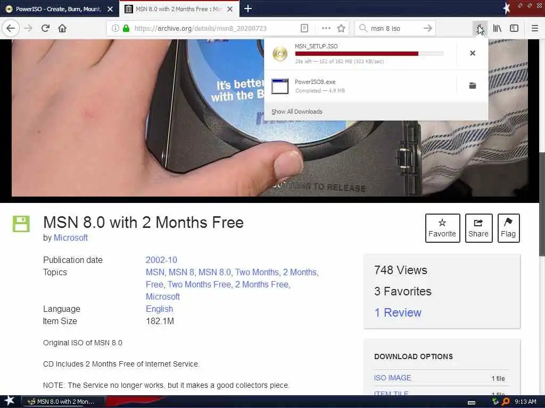Screen dimensions: 545x408
Task: Open the 2 Months Free topic link
Action: [262, 284]
